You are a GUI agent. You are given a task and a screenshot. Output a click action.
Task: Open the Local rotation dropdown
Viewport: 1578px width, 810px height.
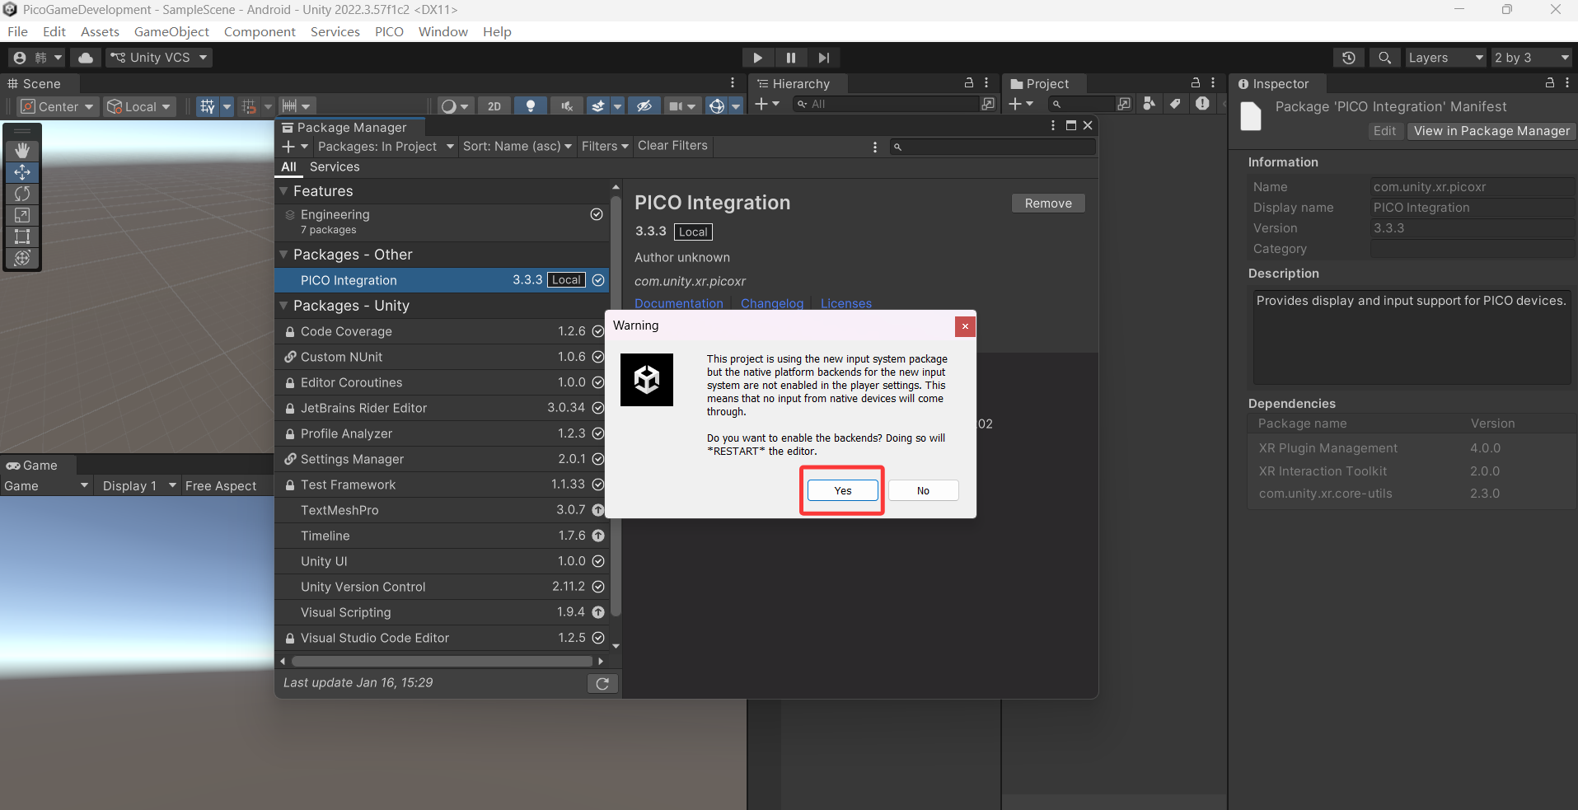[x=140, y=106]
